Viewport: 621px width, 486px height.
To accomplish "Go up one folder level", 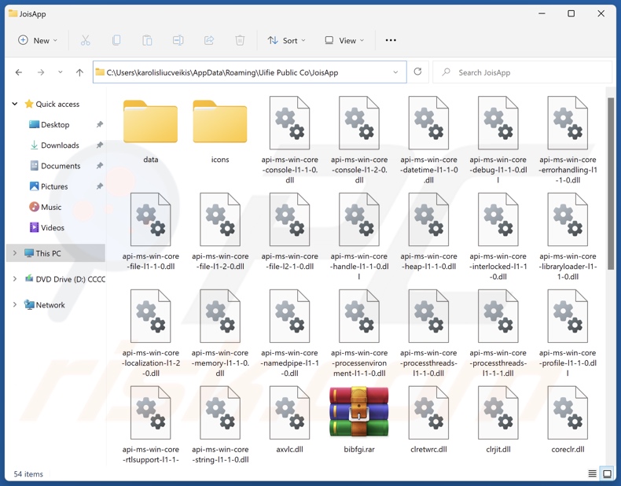I will point(79,72).
